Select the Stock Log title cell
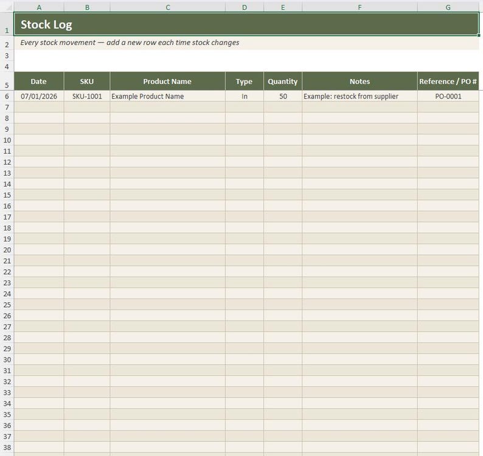The width and height of the screenshot is (483, 456). point(246,24)
